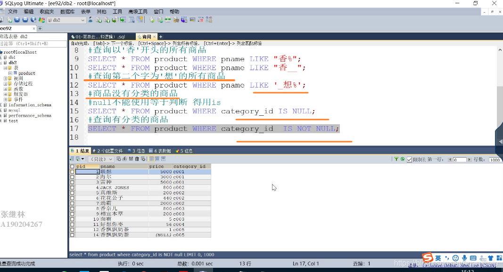Check the row checkbox for JACK JONES

point(72,187)
